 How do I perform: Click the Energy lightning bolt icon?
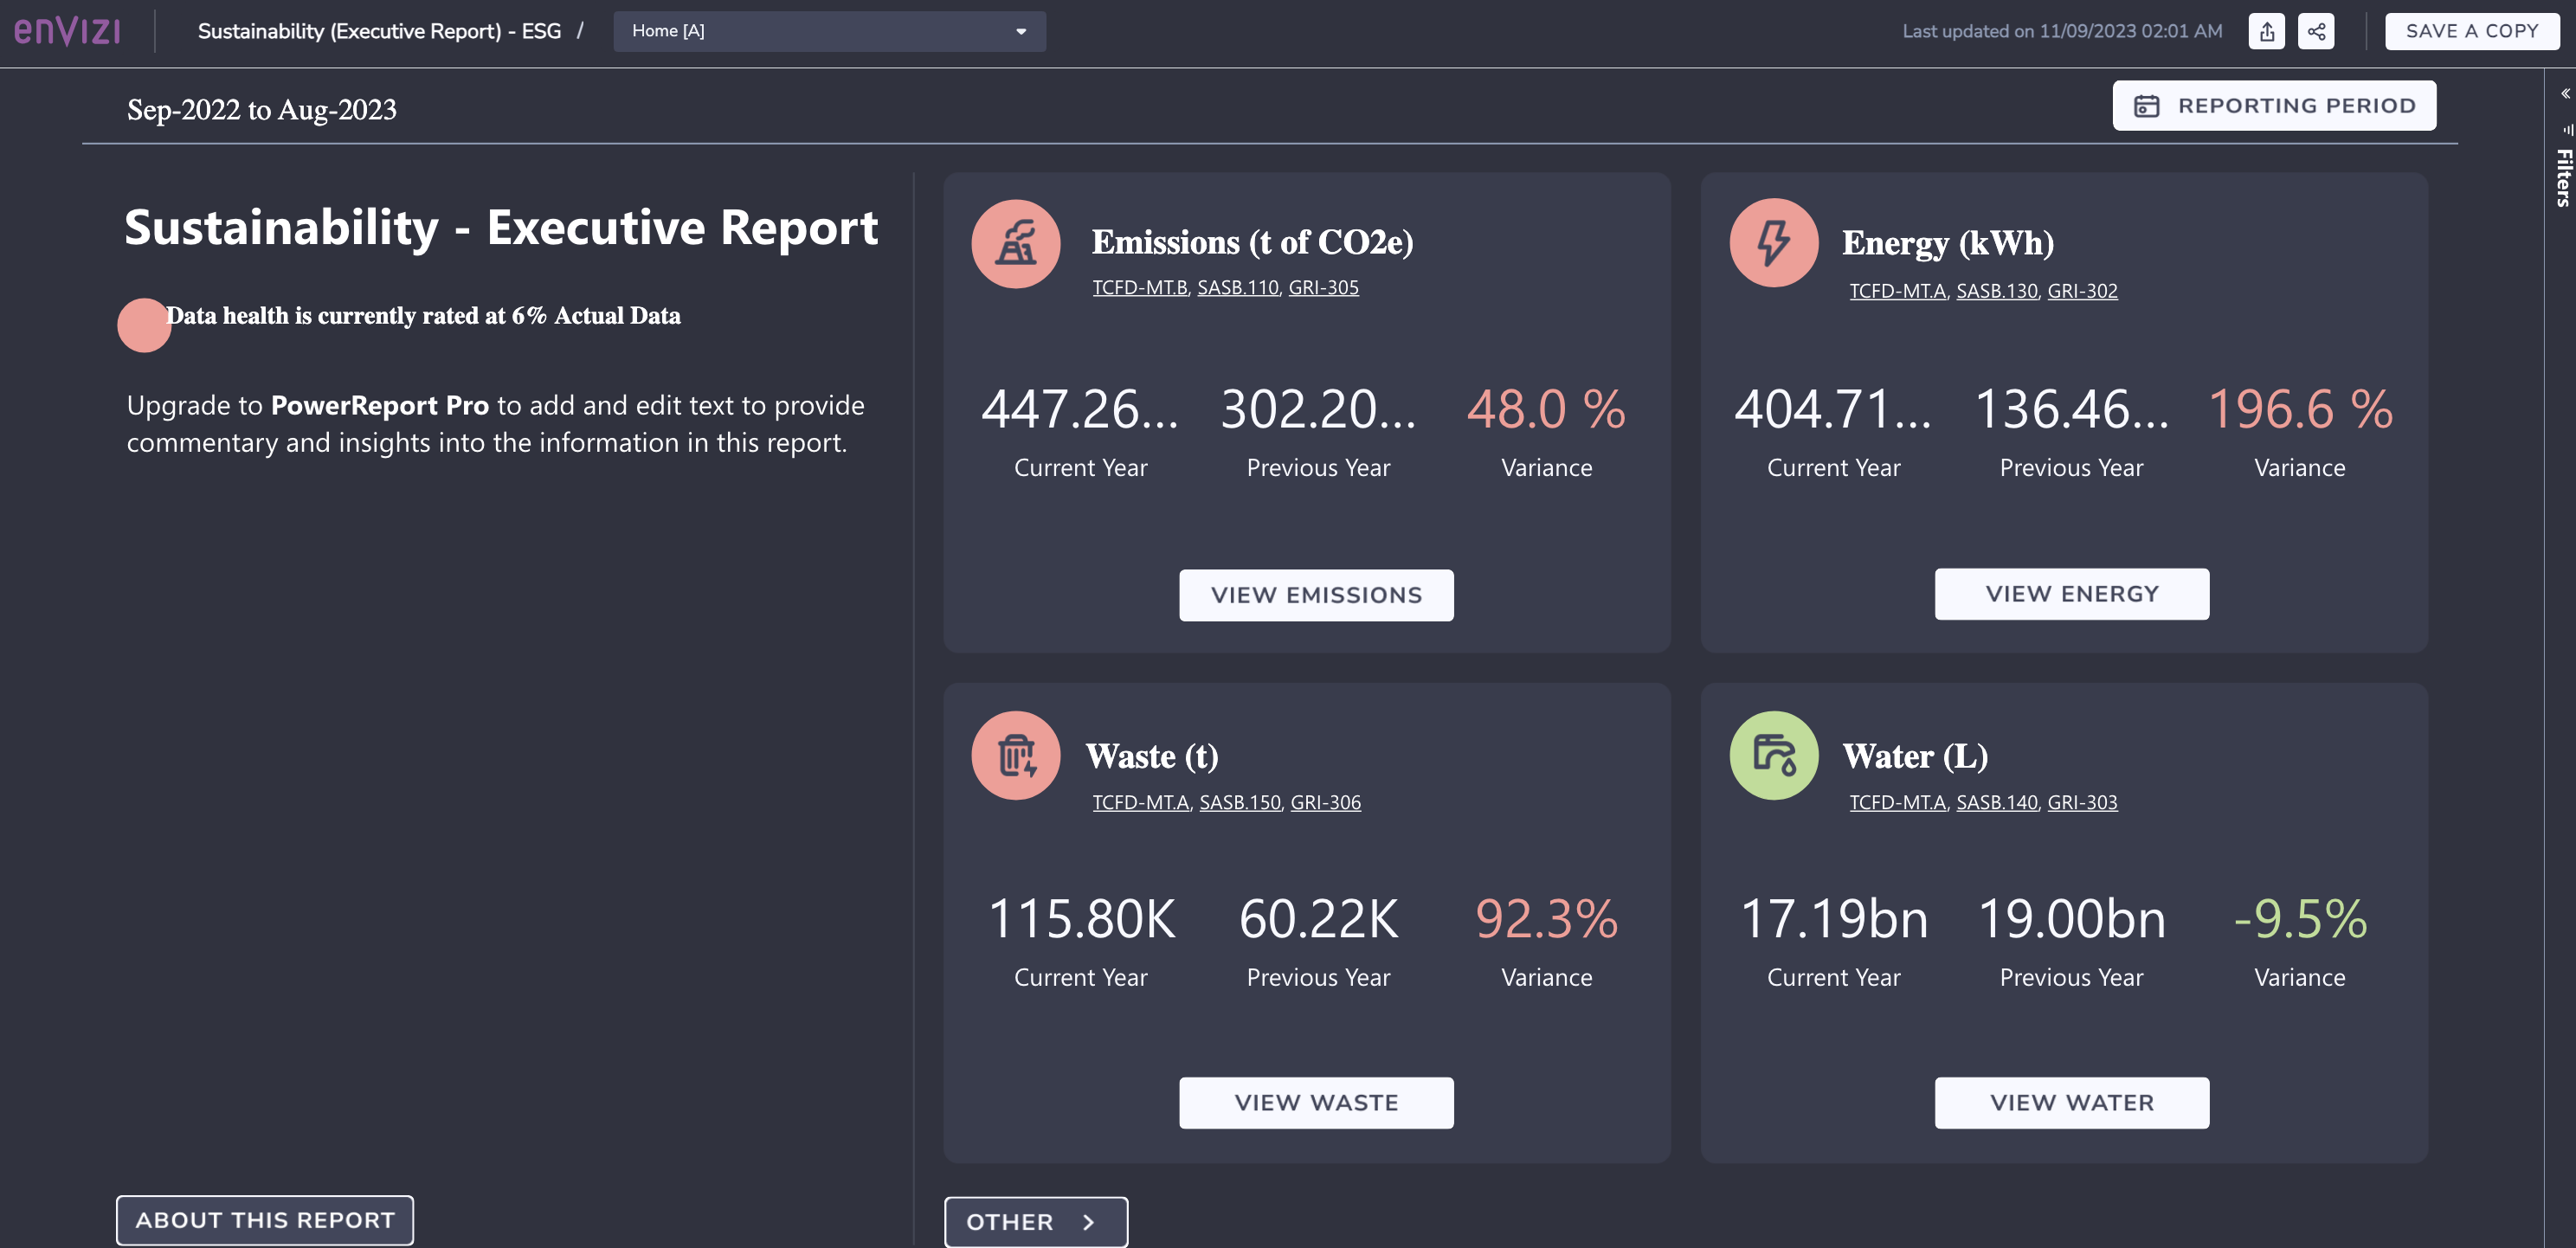tap(1773, 243)
